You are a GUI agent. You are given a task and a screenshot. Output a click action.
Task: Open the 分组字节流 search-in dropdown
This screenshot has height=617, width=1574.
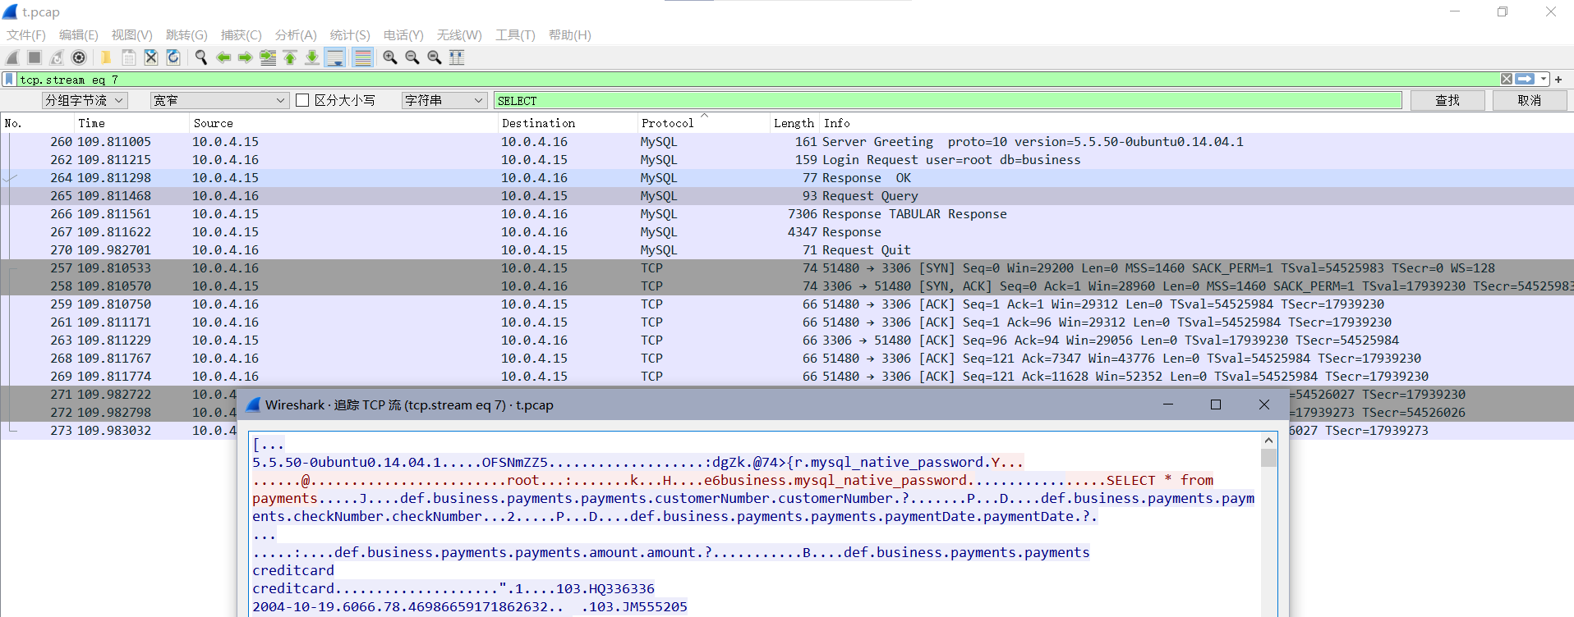pyautogui.click(x=85, y=100)
